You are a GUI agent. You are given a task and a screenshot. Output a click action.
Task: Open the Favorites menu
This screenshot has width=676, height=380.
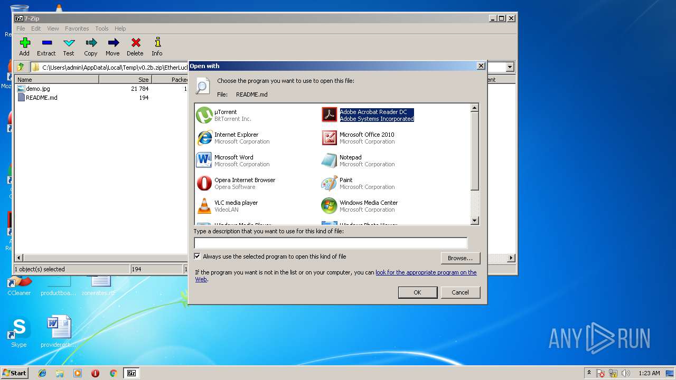[77, 28]
